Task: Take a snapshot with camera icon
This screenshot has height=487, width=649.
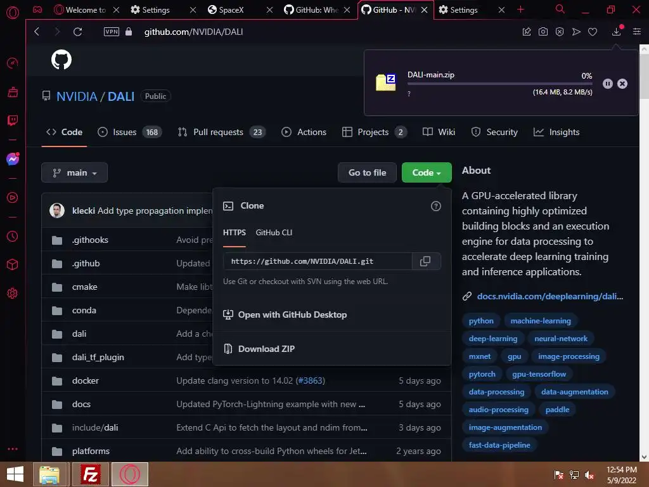Action: coord(543,32)
